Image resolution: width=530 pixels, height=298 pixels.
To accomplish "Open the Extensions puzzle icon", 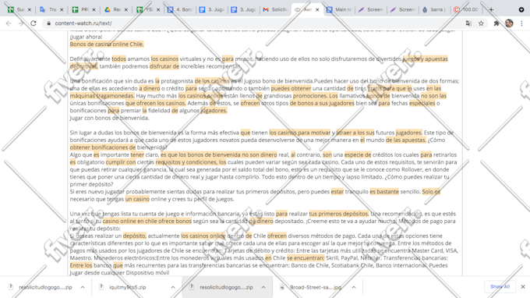I will click(496, 23).
